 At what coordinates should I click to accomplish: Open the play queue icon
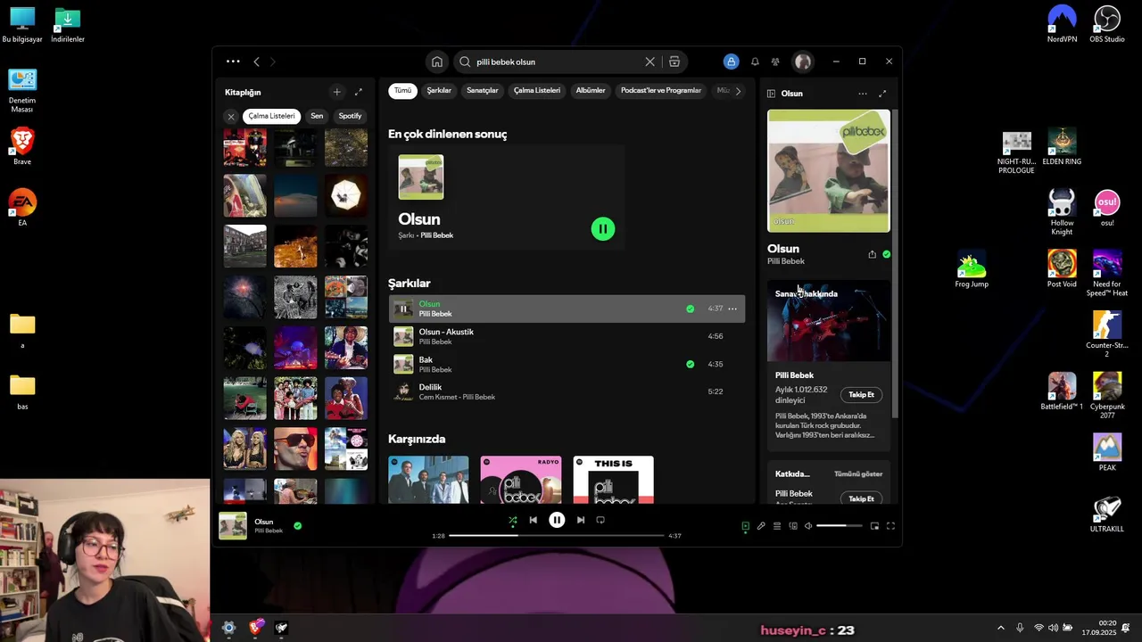pos(777,526)
